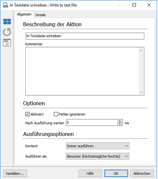This screenshot has height=179, width=158.
Task: Uncheck the Aktiviert checkbox
Action: click(28, 114)
